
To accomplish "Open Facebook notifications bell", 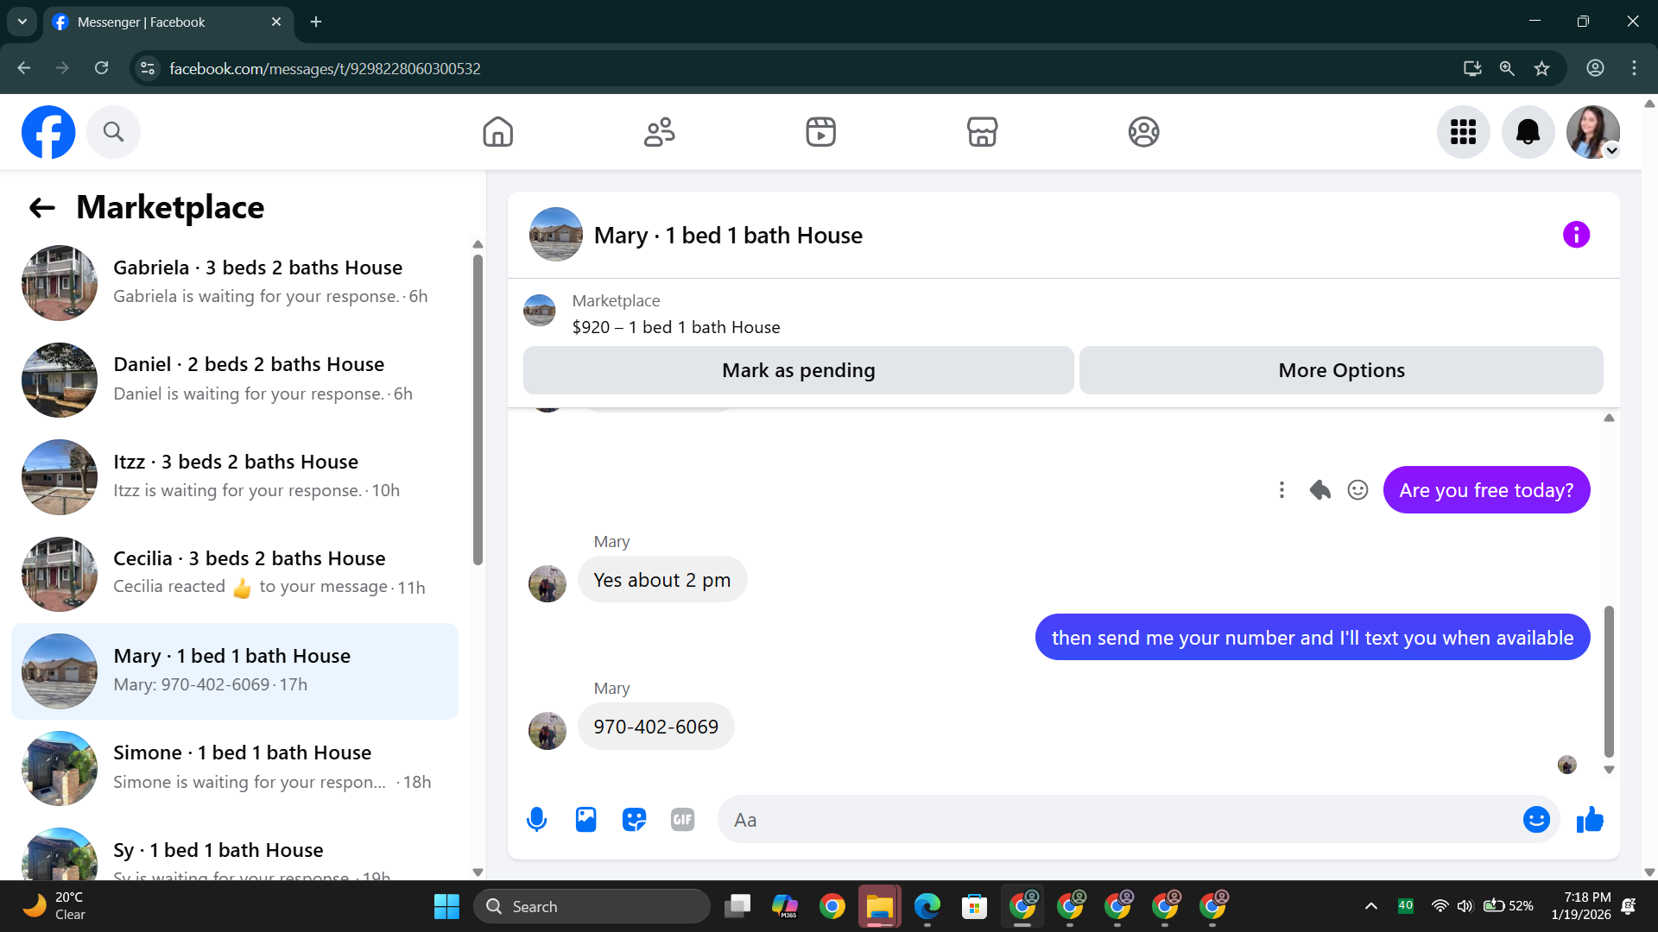I will tap(1528, 132).
